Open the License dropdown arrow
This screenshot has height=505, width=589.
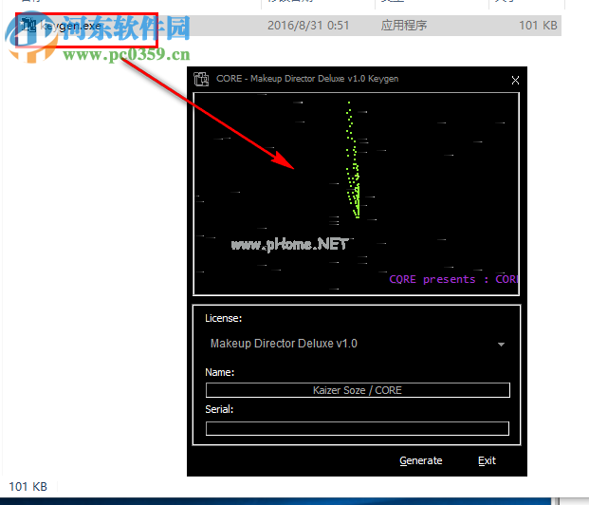click(501, 345)
